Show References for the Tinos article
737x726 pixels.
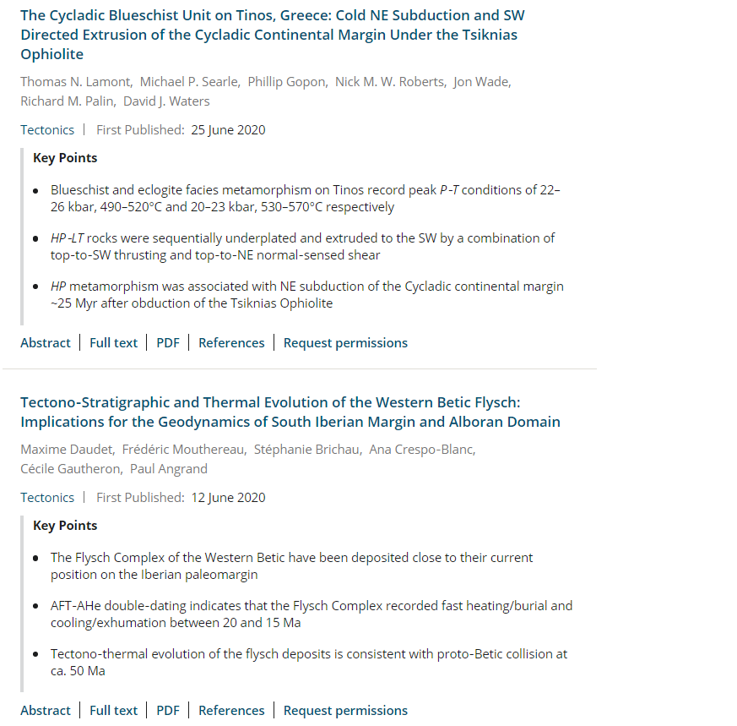coord(231,342)
